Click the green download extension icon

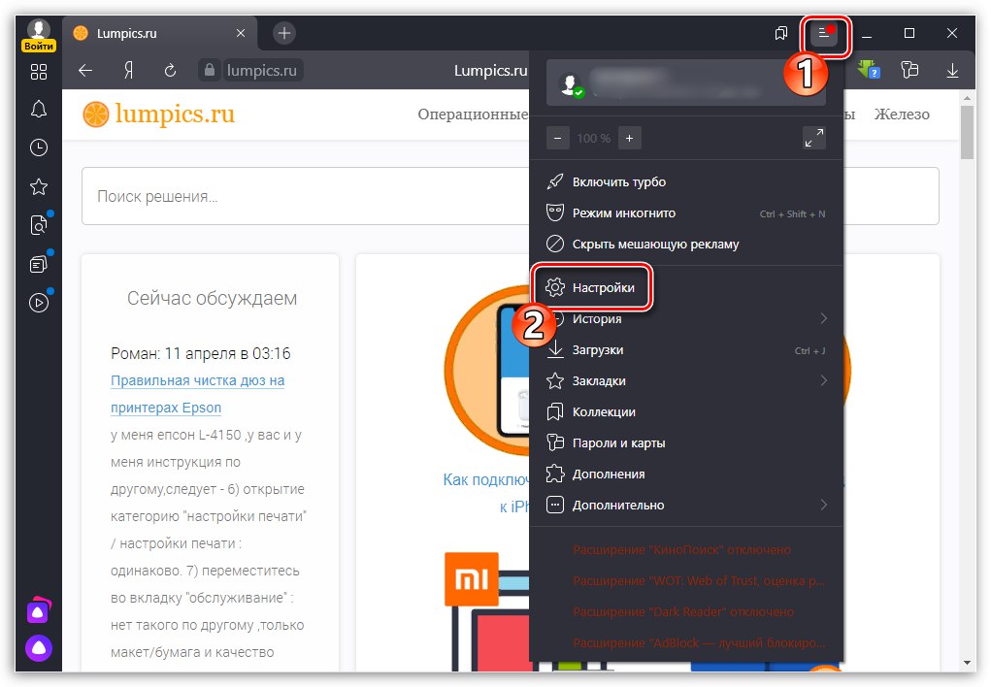pos(869,69)
